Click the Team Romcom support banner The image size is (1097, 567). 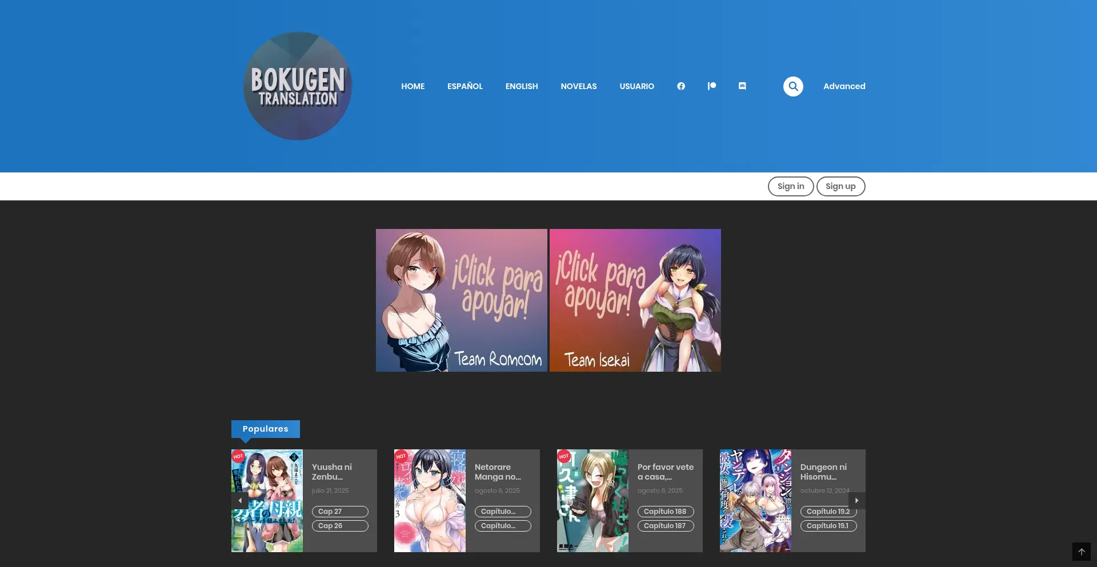pyautogui.click(x=462, y=300)
